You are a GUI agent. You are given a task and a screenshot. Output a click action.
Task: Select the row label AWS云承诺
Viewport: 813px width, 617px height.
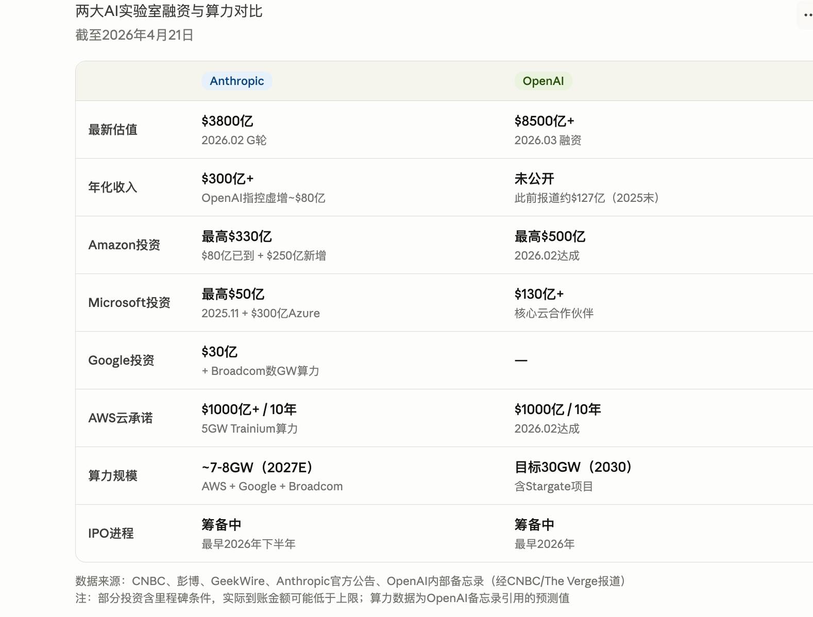[x=121, y=418]
